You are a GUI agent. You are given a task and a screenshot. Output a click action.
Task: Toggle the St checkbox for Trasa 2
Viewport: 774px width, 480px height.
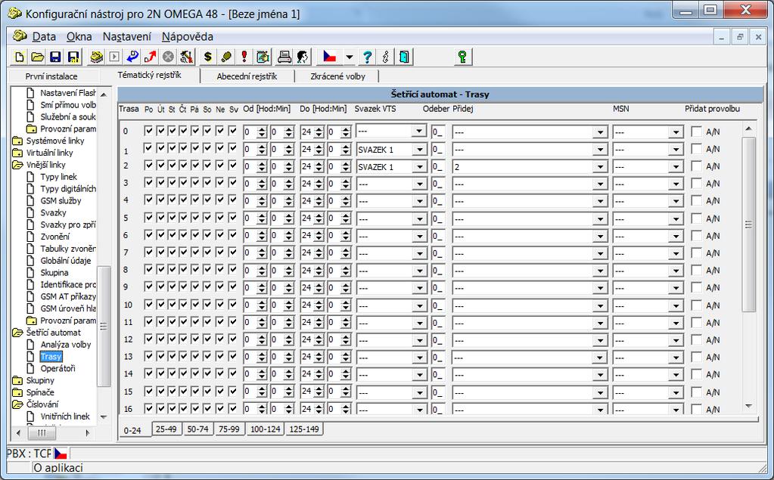(172, 166)
